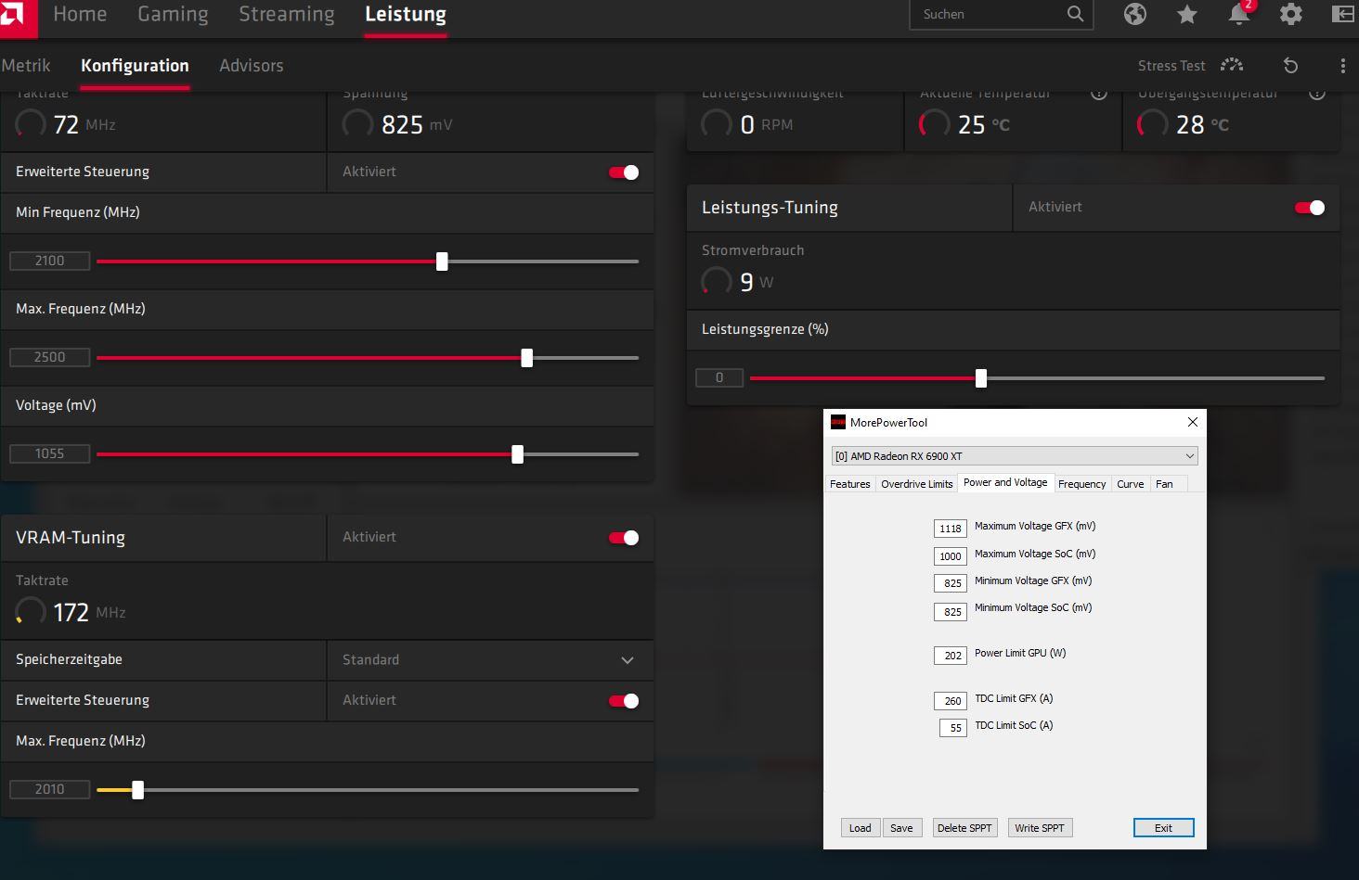Open settings gear icon
The width and height of the screenshot is (1359, 880).
[x=1290, y=14]
